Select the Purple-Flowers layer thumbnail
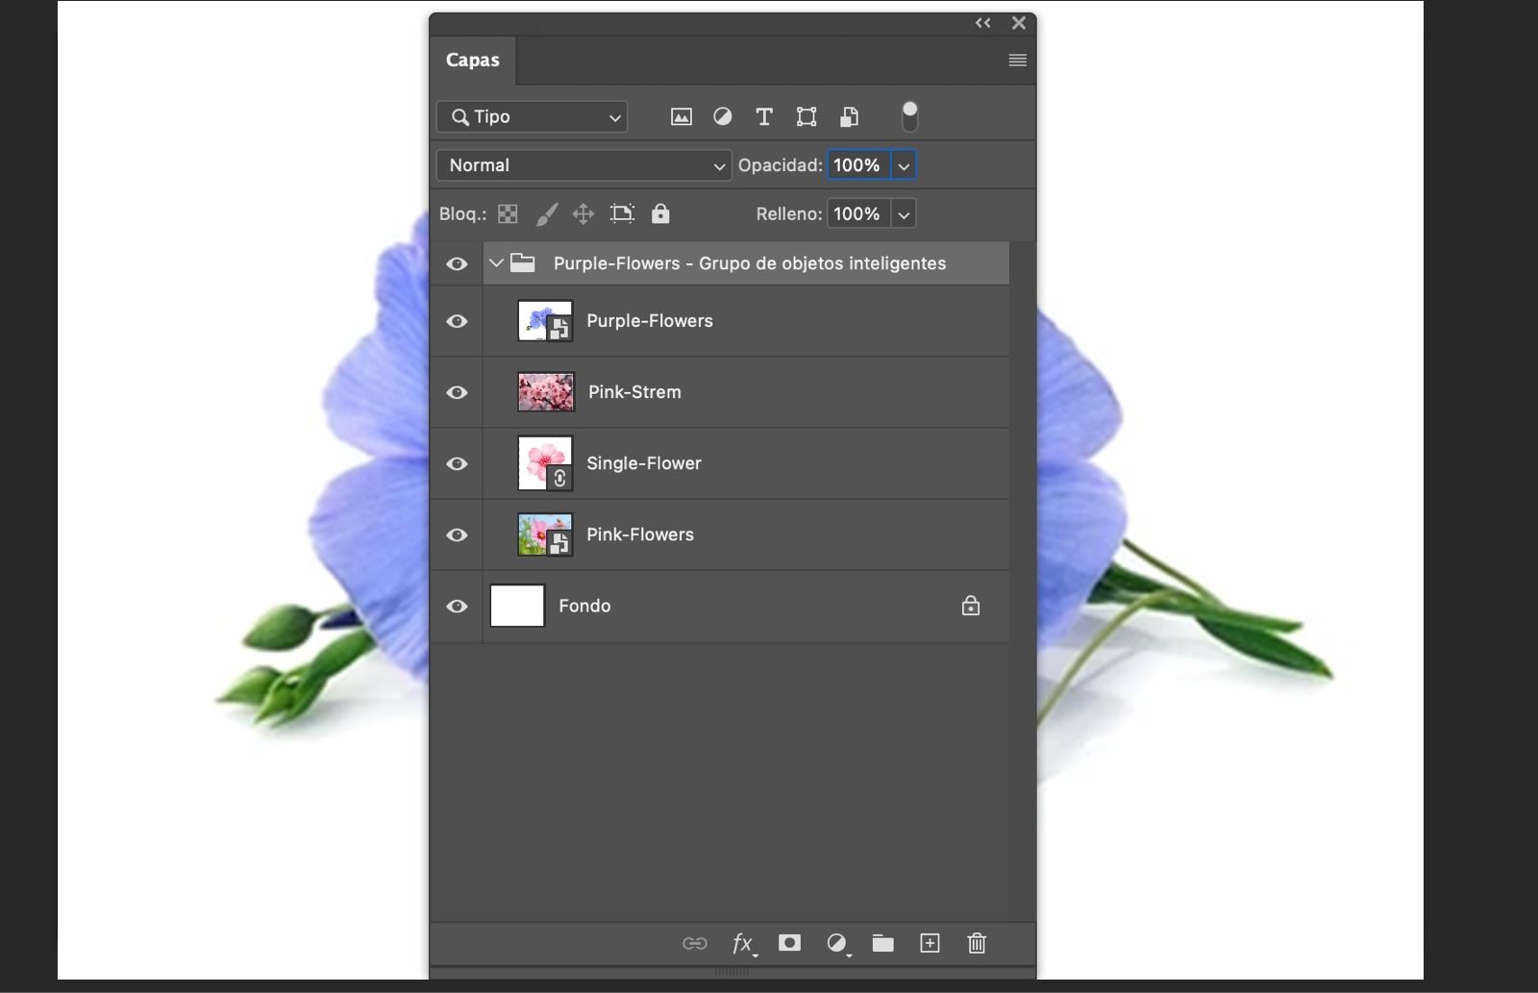This screenshot has height=993, width=1538. 545,321
